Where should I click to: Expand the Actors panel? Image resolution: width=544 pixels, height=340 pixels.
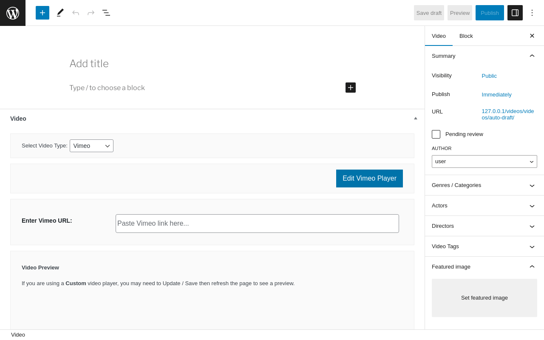(x=484, y=206)
